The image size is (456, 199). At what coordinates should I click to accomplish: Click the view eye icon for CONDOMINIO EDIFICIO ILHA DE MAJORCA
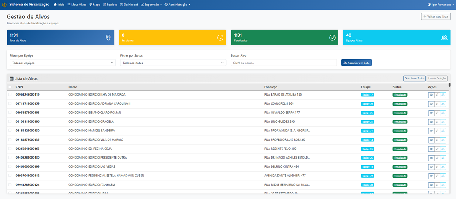pos(431,95)
